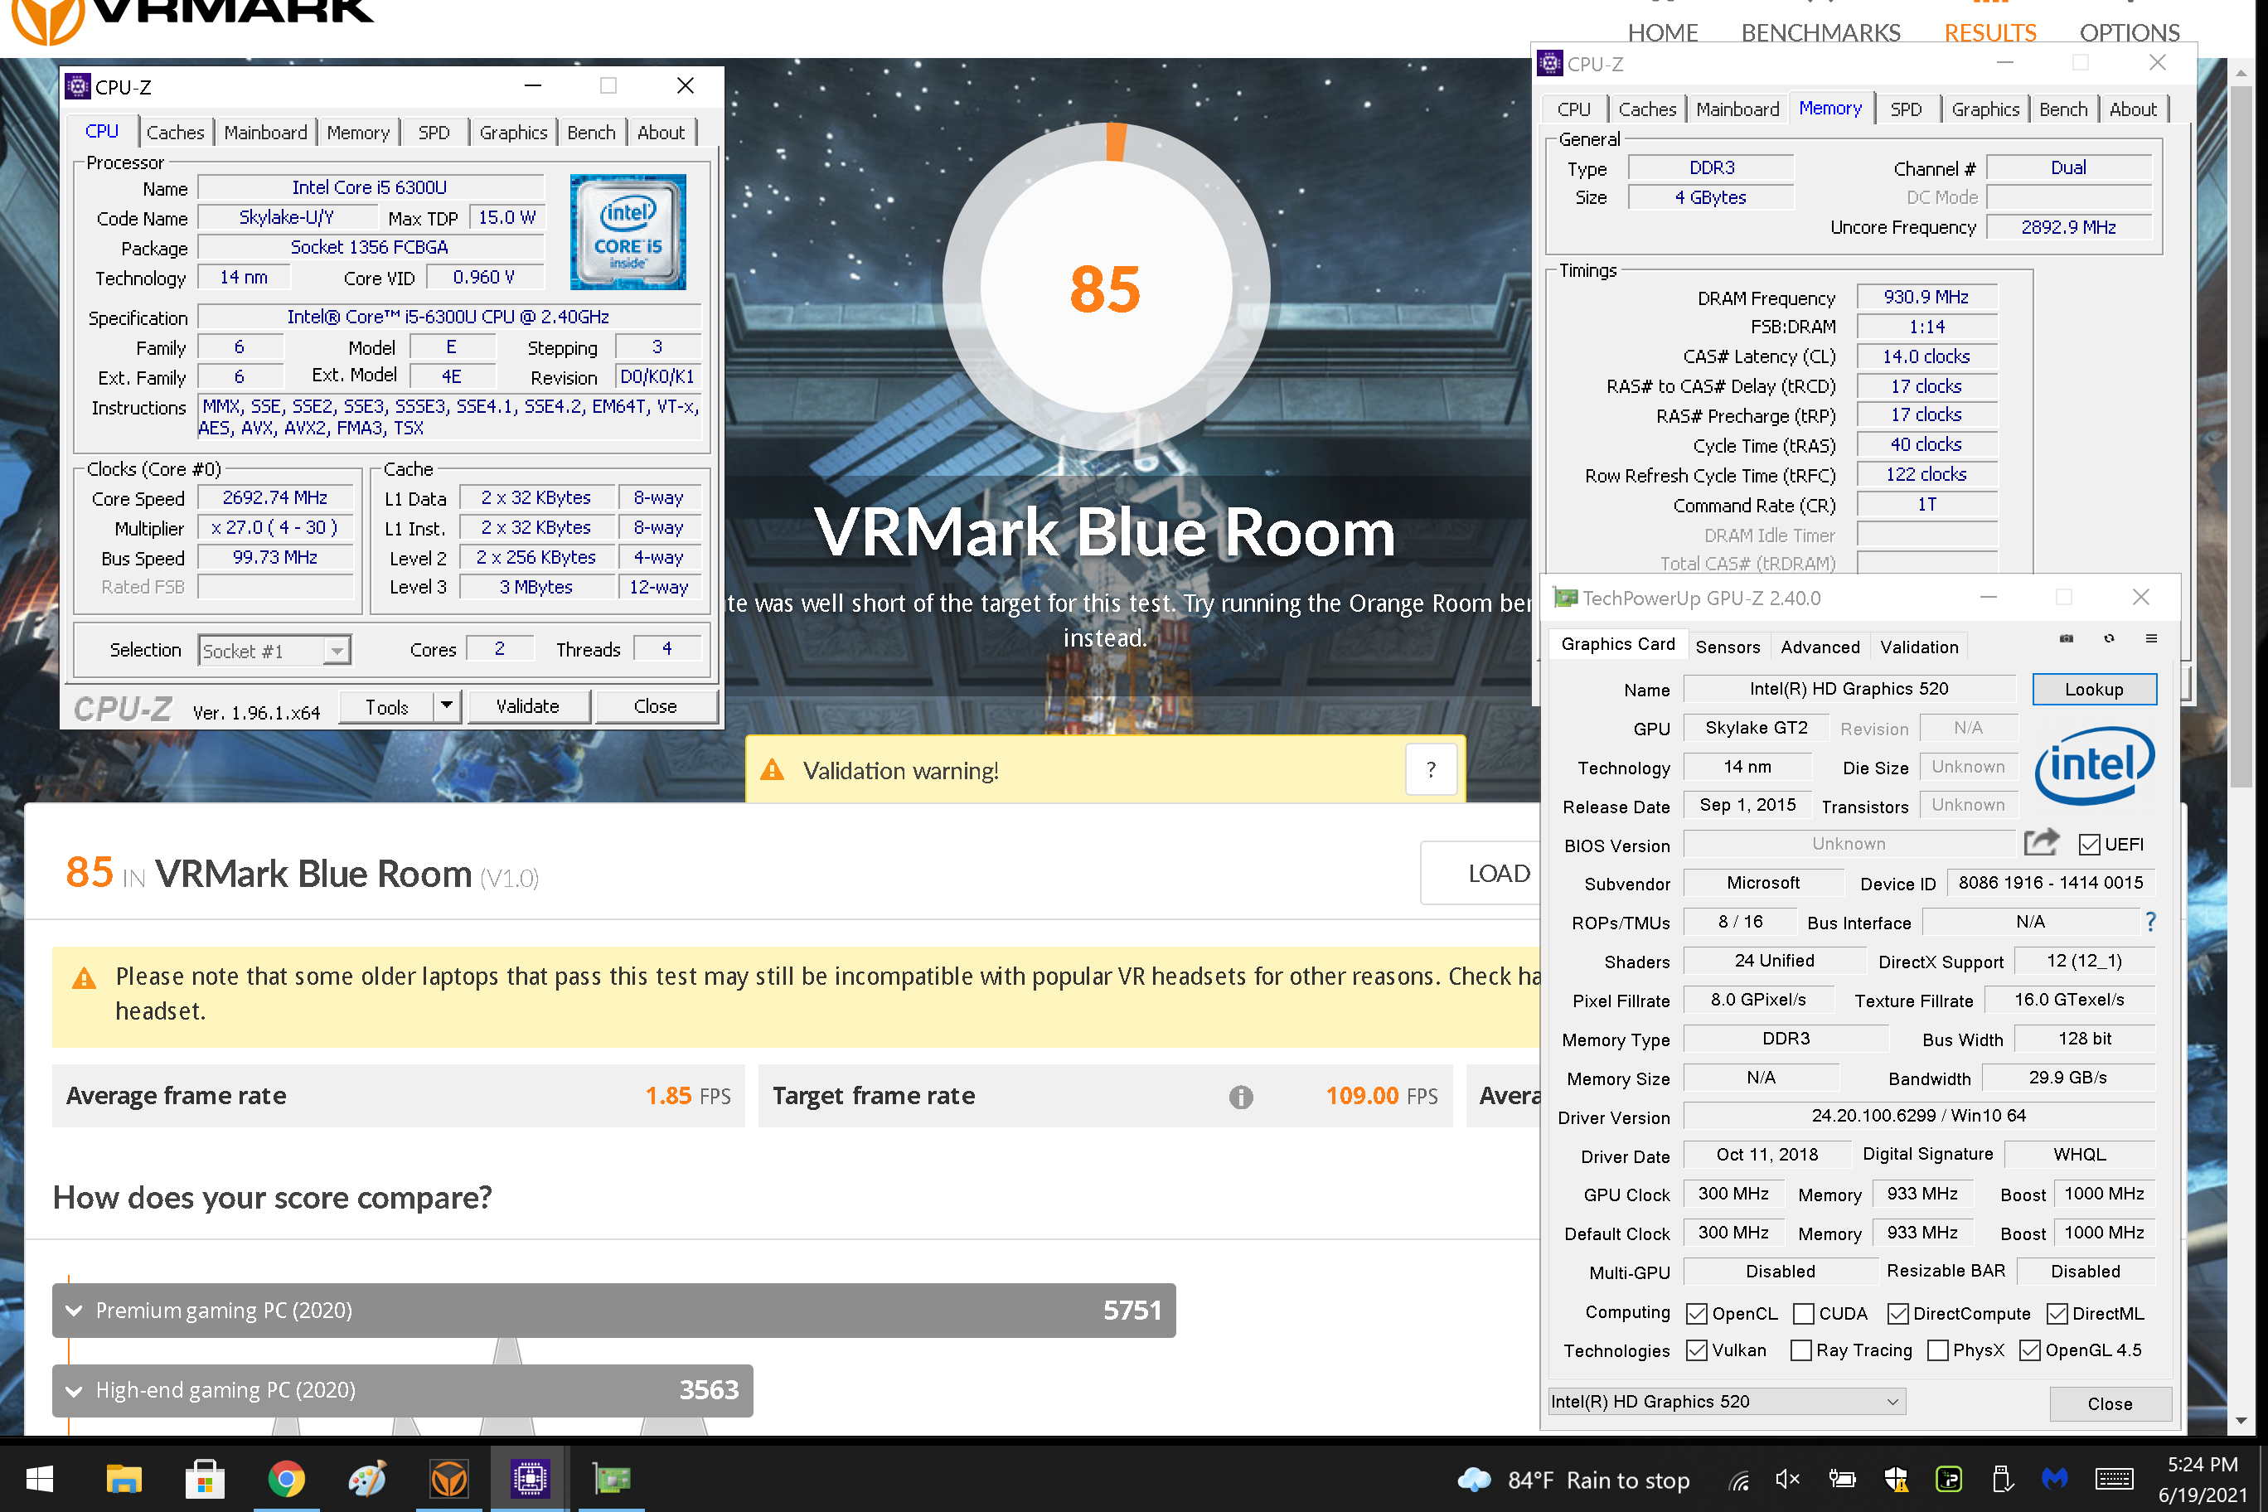2268x1512 pixels.
Task: Toggle the CUDA checkbox
Action: click(1803, 1315)
